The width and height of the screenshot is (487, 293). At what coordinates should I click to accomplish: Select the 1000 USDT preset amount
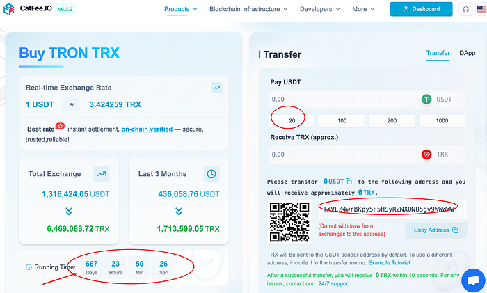[442, 121]
